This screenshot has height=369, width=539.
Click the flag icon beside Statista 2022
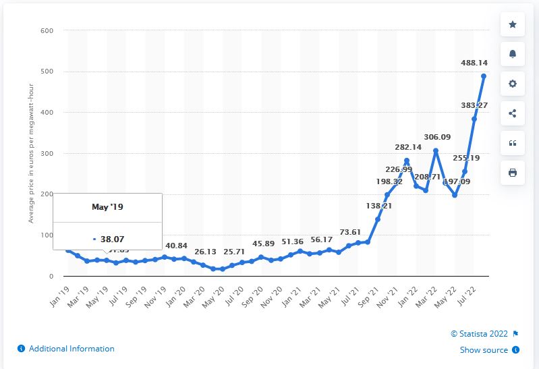pos(516,333)
